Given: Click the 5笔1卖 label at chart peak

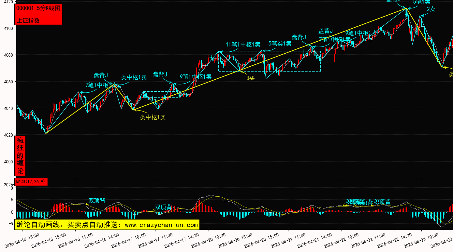Looking at the screenshot, I should click(422, 2).
